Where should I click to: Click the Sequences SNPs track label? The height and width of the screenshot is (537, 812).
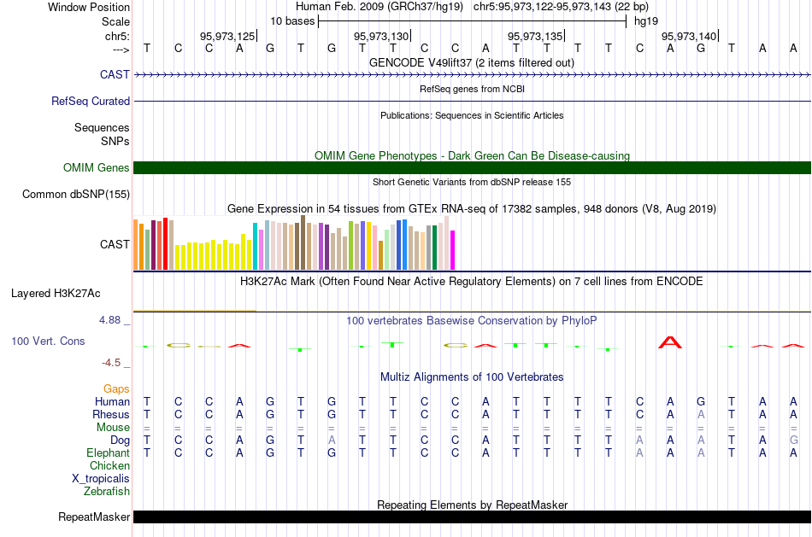[x=102, y=134]
